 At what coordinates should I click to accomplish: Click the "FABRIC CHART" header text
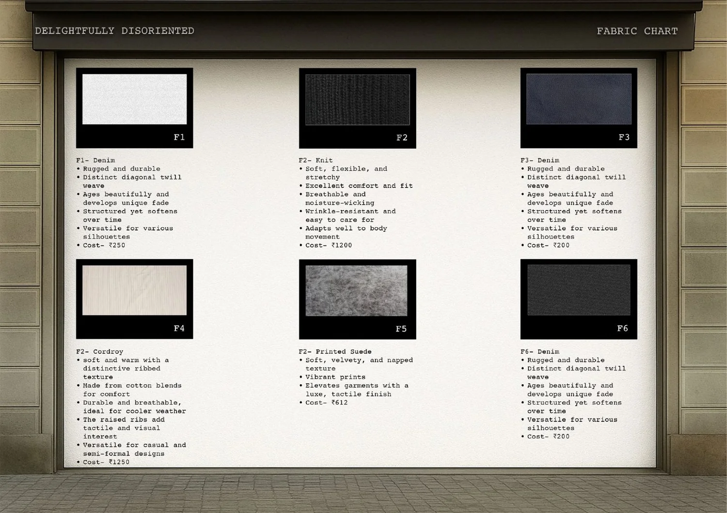click(637, 31)
